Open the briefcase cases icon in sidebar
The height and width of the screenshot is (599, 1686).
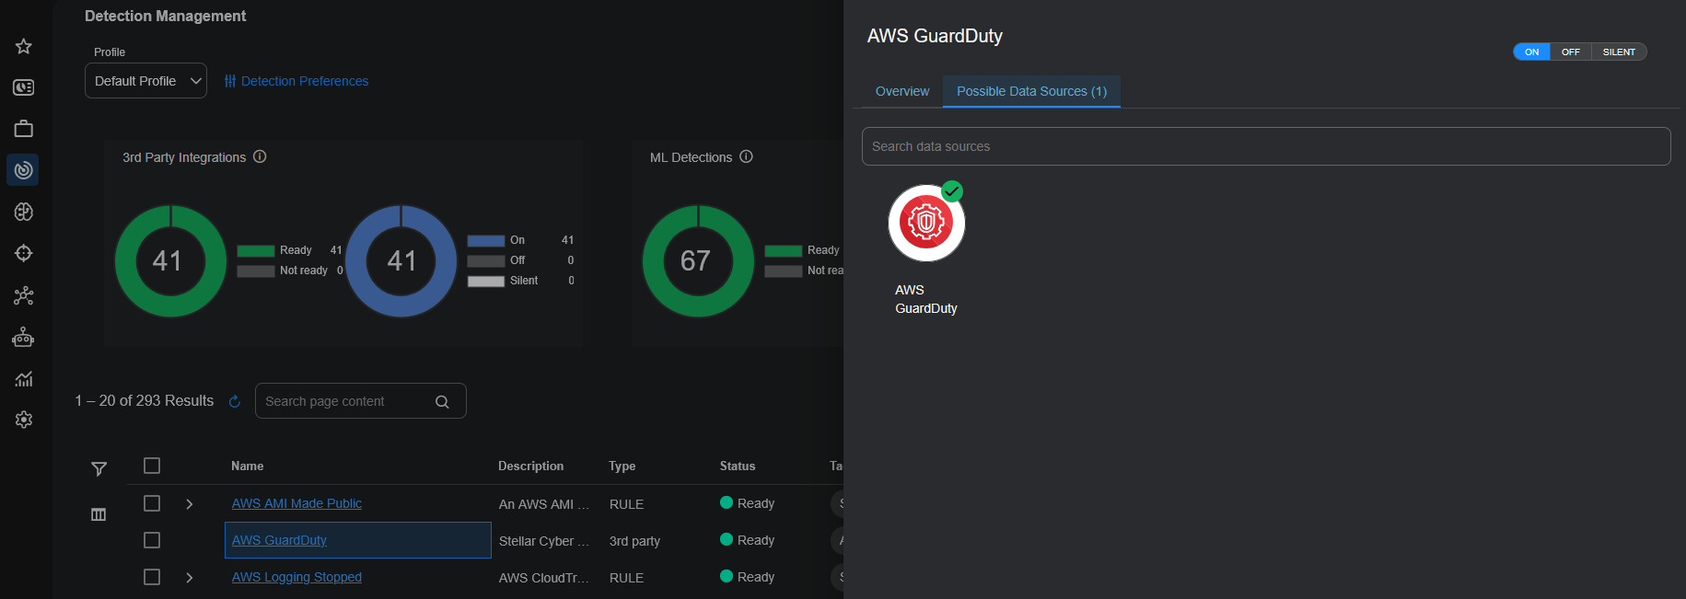point(24,129)
